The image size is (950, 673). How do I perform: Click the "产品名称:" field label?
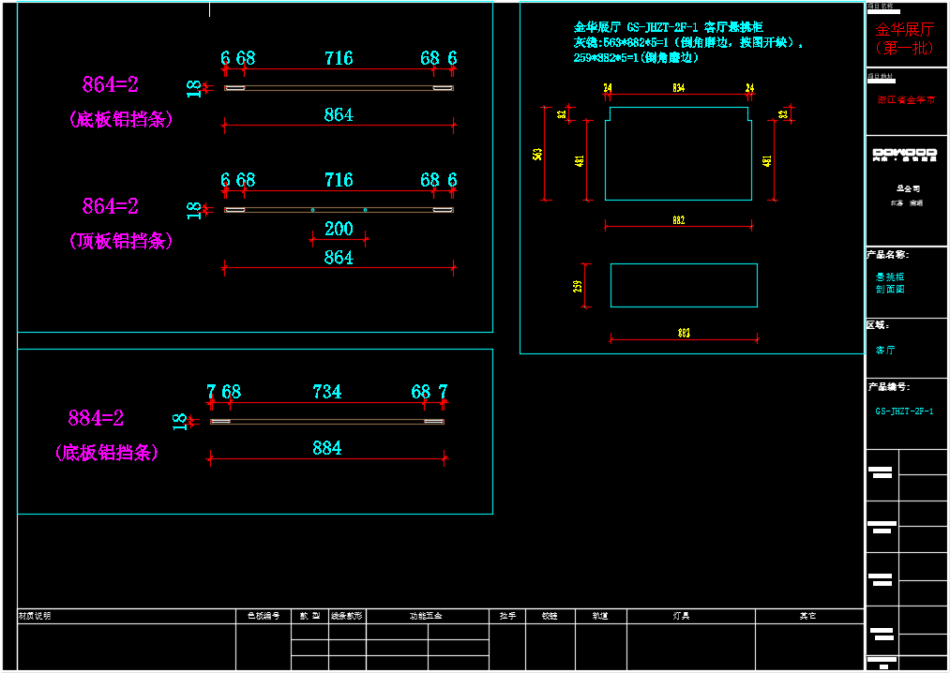pos(887,254)
